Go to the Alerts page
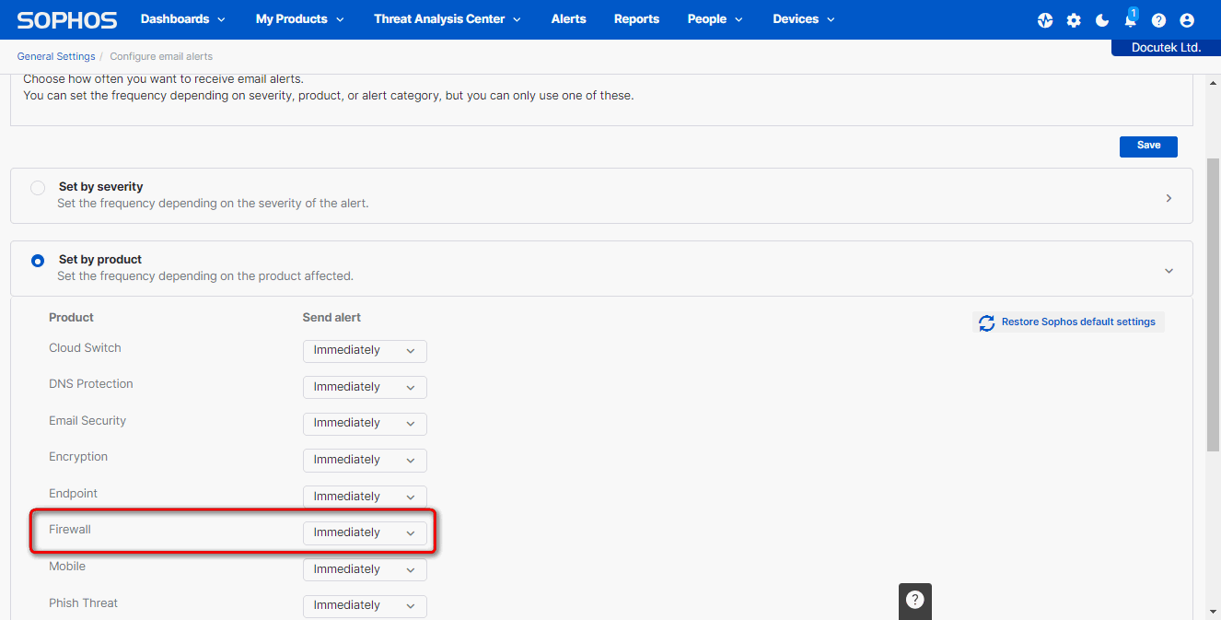 click(568, 19)
